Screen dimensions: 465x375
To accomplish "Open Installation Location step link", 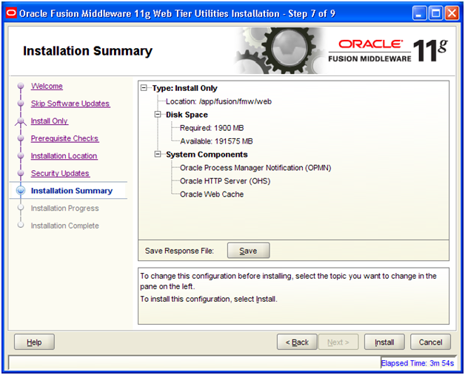I will pyautogui.click(x=64, y=156).
